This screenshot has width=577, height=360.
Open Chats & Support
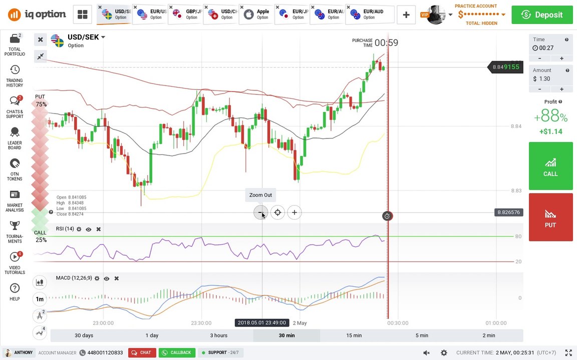15,107
